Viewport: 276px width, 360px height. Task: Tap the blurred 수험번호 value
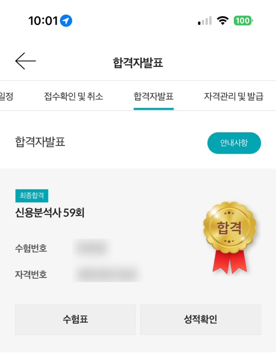(92, 248)
